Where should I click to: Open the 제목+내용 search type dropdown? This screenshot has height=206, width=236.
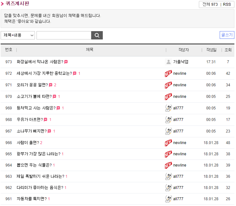click(x=18, y=35)
